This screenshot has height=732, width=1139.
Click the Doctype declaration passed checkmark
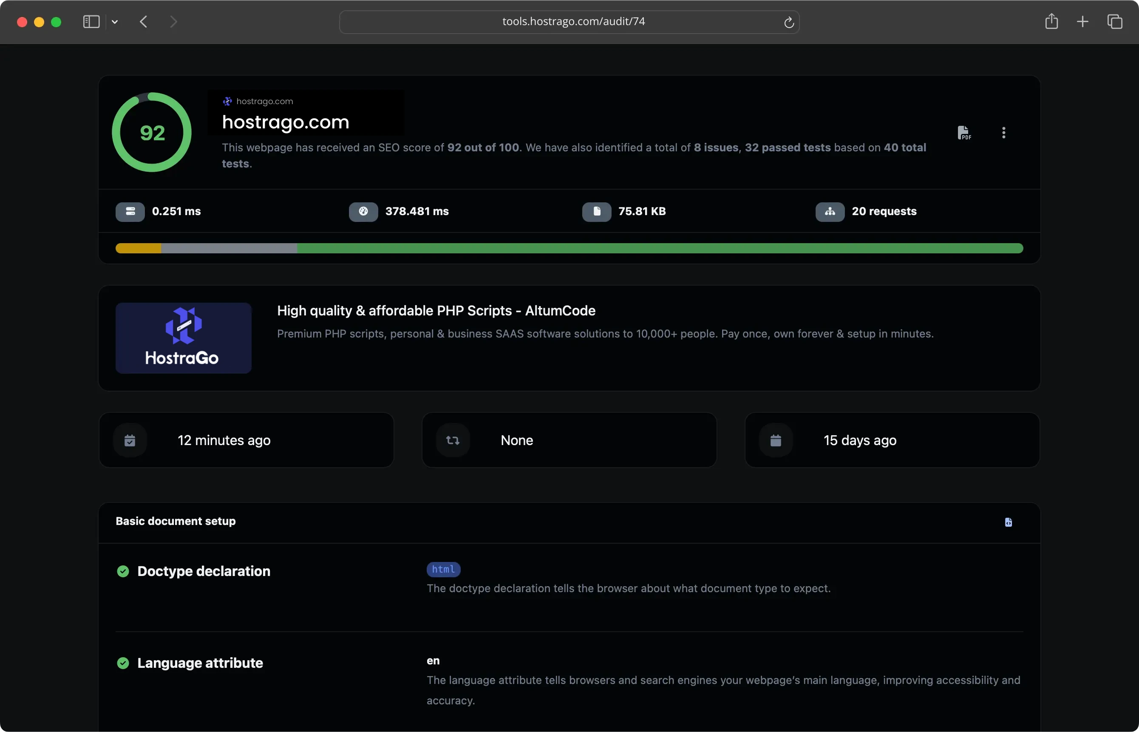123,571
